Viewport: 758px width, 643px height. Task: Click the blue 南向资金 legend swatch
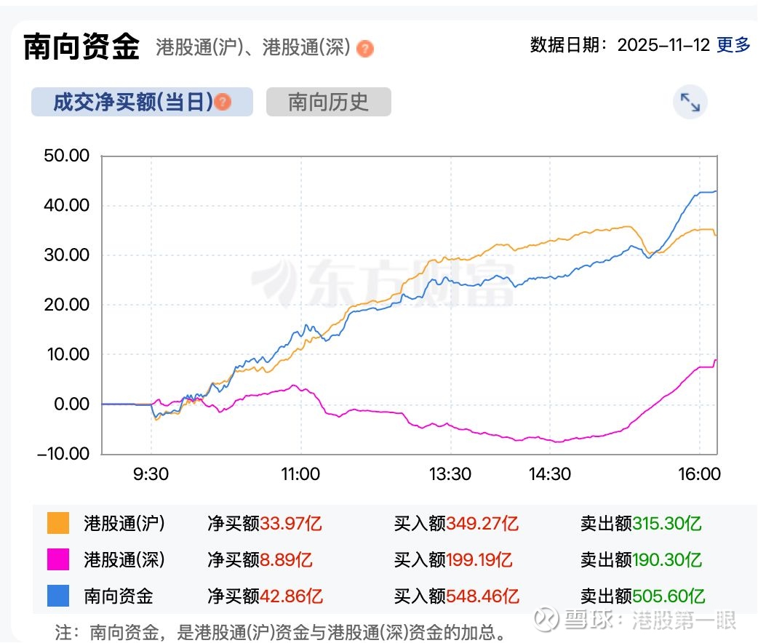click(58, 596)
